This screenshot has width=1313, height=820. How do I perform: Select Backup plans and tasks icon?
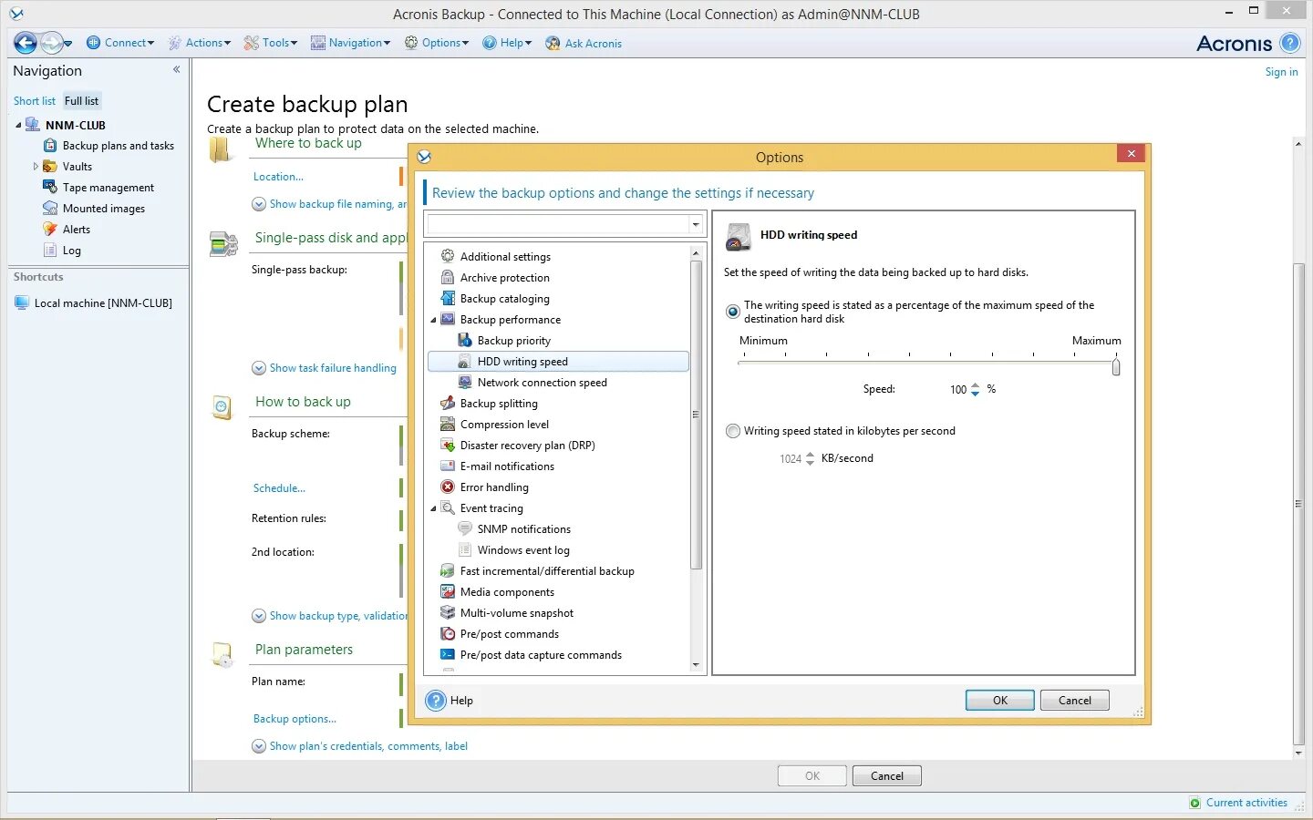pyautogui.click(x=50, y=146)
